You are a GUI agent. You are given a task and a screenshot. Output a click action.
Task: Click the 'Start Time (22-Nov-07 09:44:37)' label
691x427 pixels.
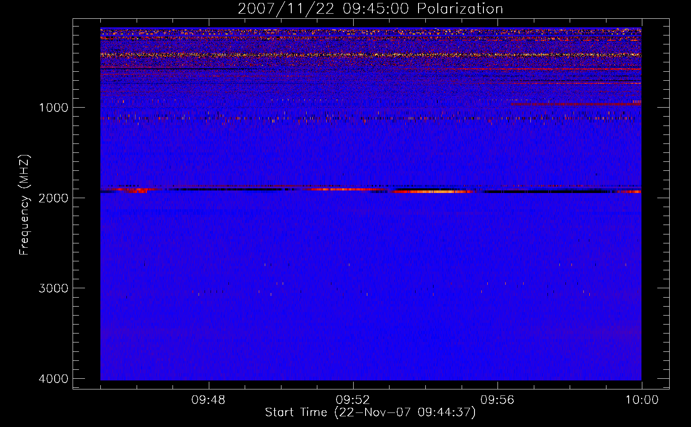click(x=370, y=412)
